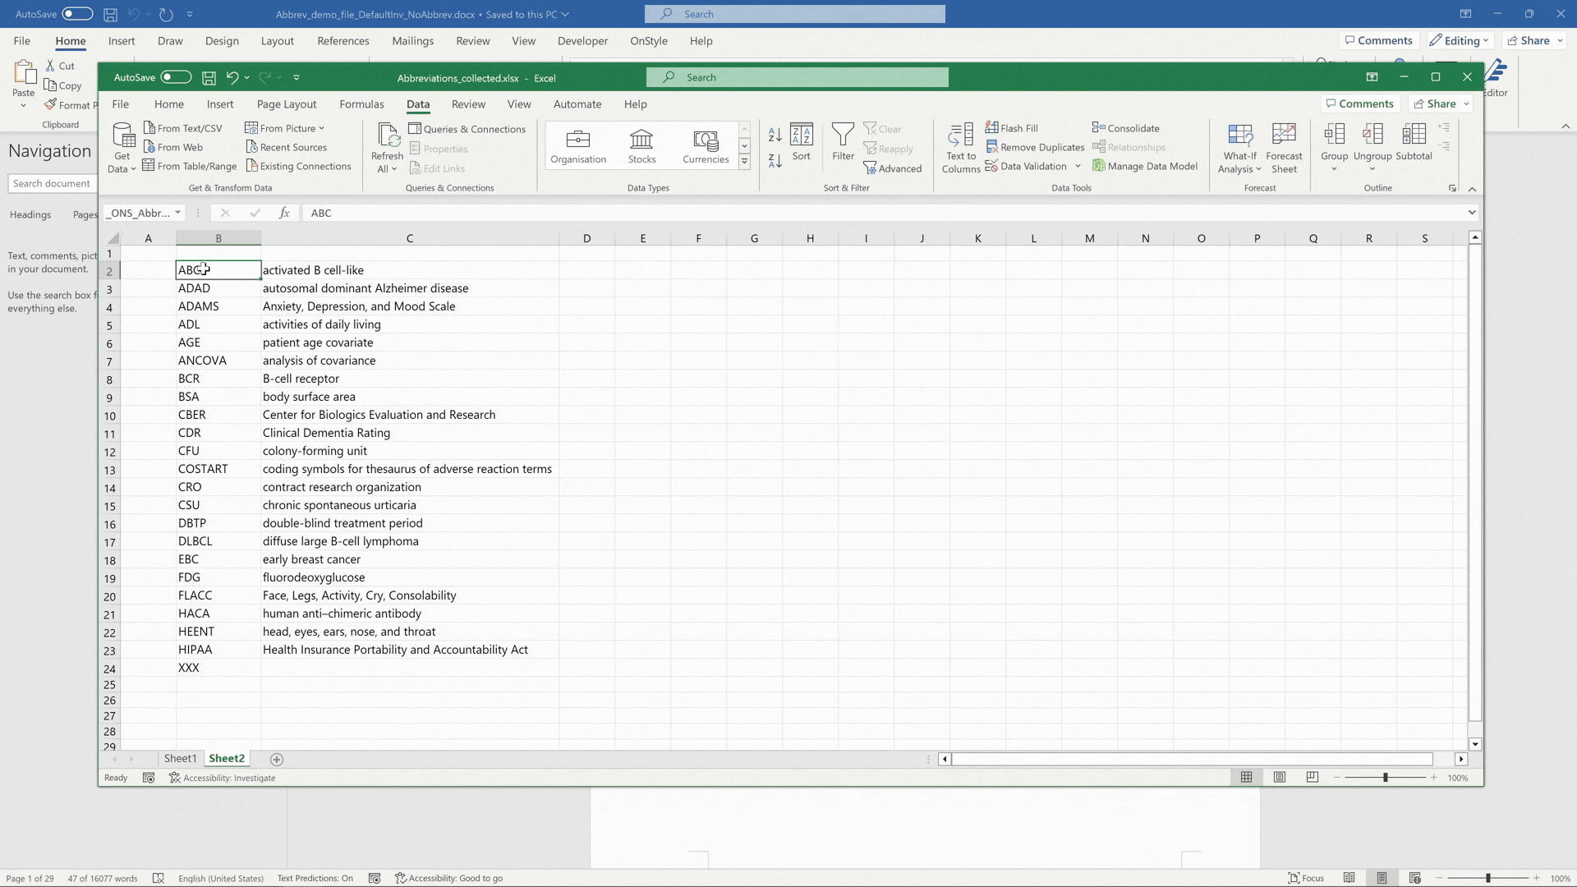Open From Picture dropdown

point(285,128)
